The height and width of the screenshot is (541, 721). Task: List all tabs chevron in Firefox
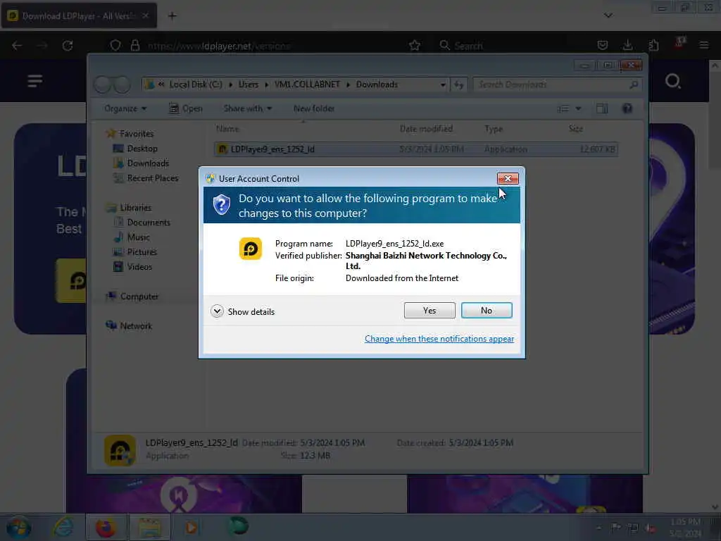608,15
